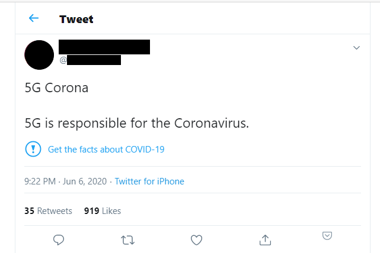
Task: Click the text 5G is responsible for the Coronavirus
Action: 137,123
